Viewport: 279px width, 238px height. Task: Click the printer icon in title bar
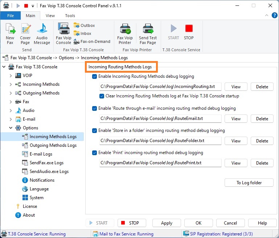tap(6, 6)
